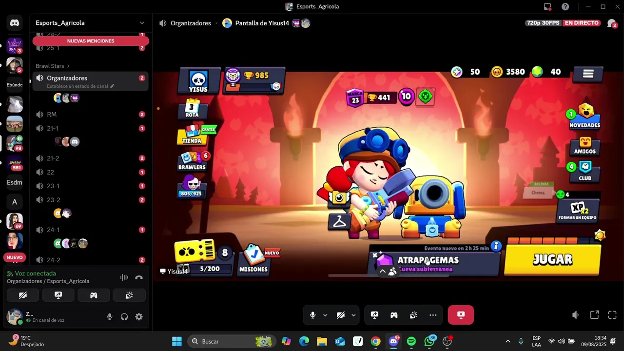624x351 pixels.
Task: Pop out the stream window
Action: (594, 315)
